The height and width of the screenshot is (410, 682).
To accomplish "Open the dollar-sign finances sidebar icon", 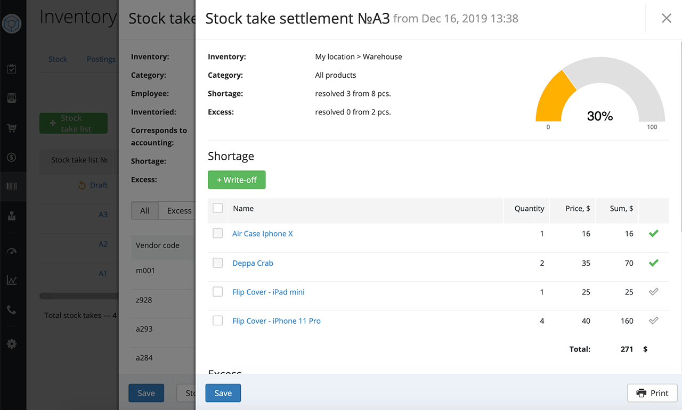I will 12,158.
